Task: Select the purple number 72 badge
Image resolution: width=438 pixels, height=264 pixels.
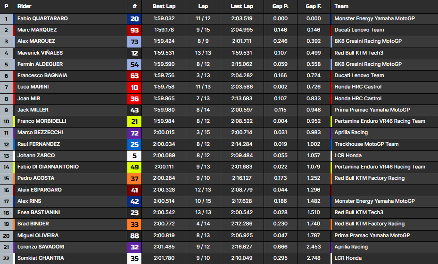Action: [134, 133]
